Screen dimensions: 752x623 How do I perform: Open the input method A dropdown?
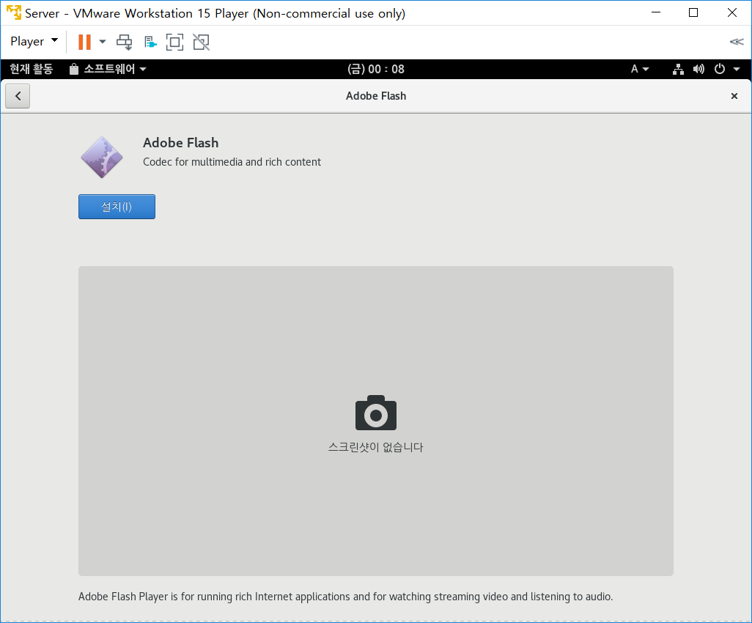[x=640, y=69]
